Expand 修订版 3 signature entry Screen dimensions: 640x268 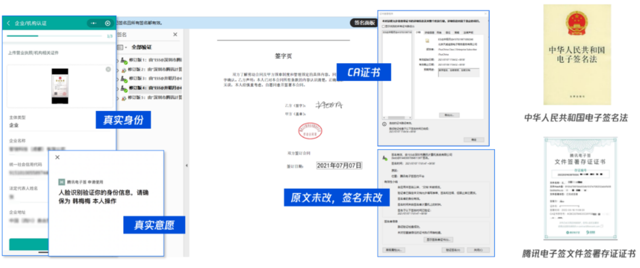118,79
